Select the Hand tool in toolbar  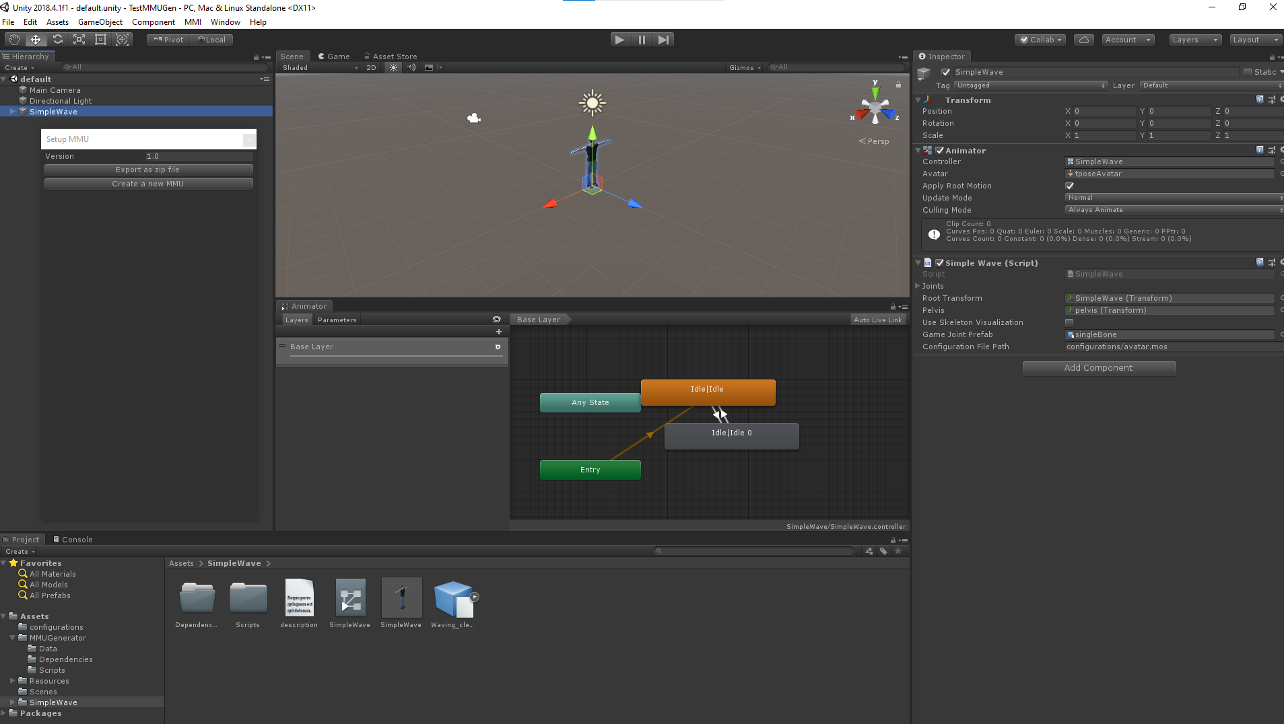pos(14,40)
